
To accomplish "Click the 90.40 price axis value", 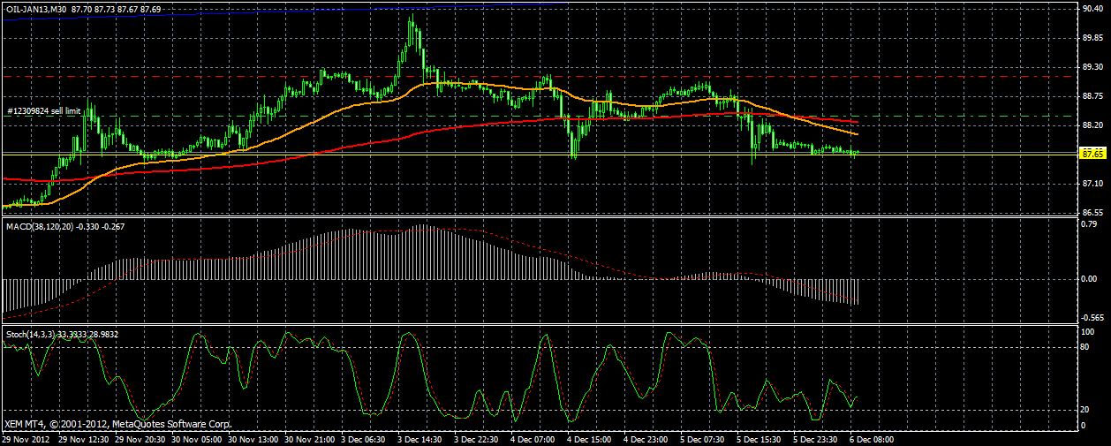I will 1092,9.
